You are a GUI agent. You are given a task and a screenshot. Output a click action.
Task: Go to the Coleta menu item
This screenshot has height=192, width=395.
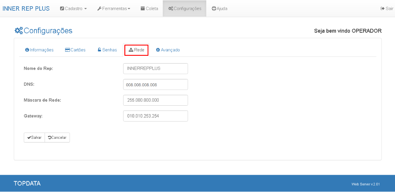tap(149, 8)
